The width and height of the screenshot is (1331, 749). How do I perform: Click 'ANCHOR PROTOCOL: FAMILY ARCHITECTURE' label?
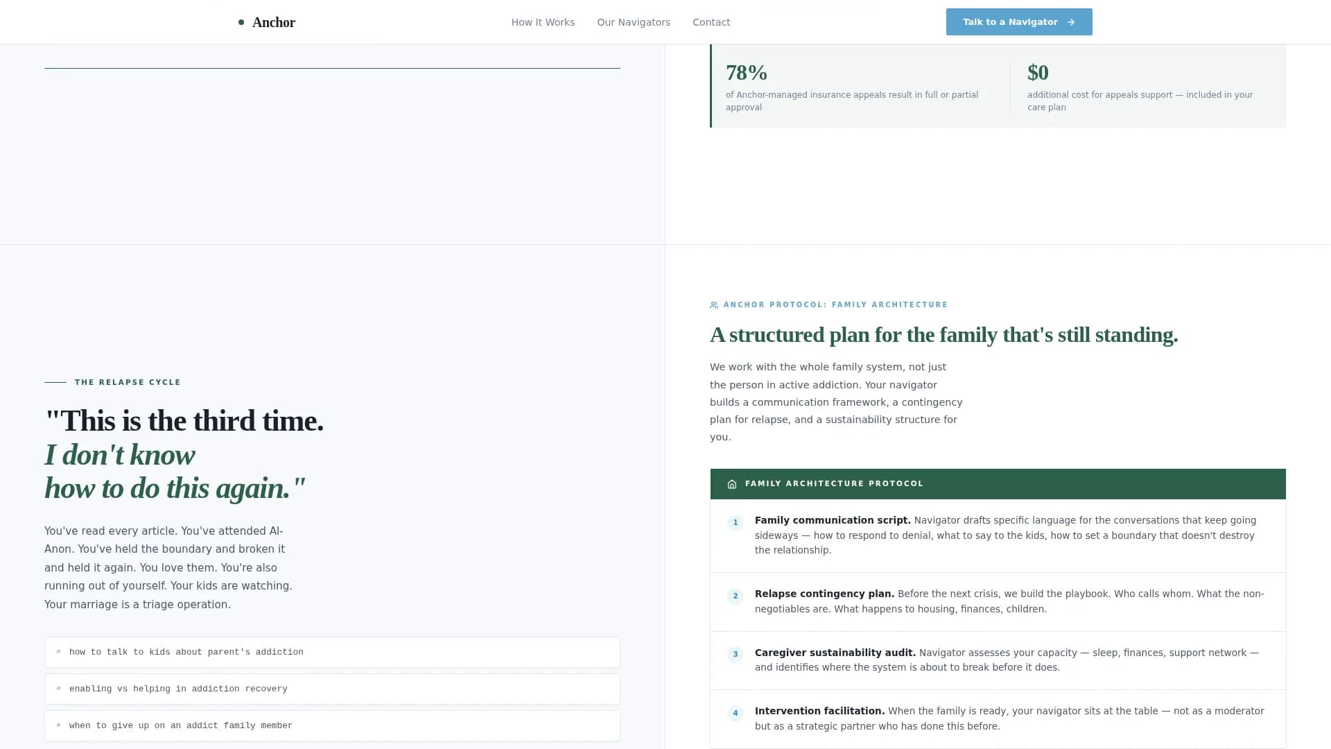pyautogui.click(x=835, y=304)
